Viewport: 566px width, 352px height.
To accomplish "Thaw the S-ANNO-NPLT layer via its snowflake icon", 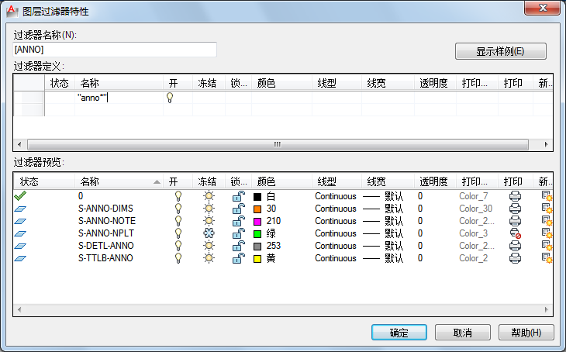I will [x=208, y=233].
